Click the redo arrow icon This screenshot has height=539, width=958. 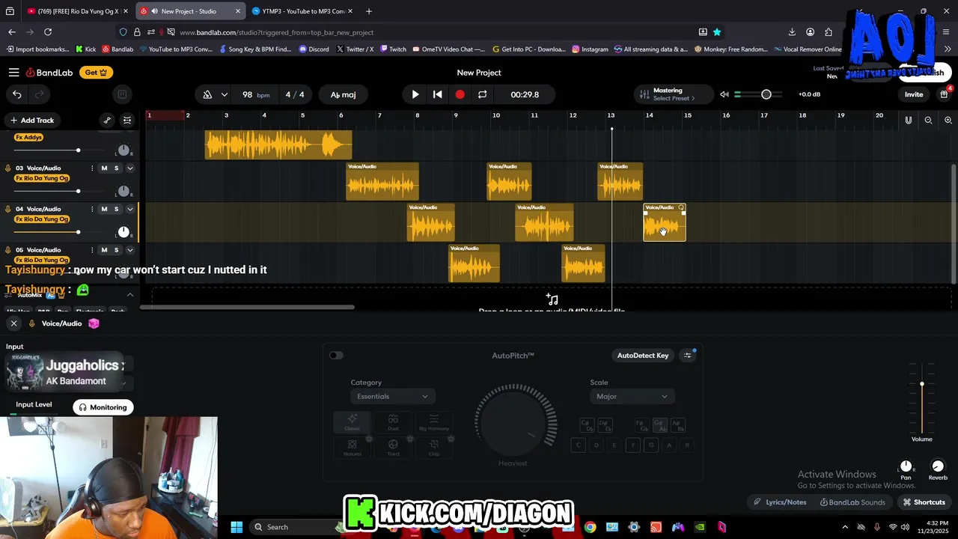(39, 94)
